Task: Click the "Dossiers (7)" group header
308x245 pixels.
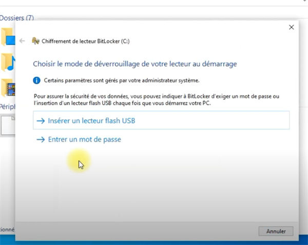Action: [x=17, y=18]
